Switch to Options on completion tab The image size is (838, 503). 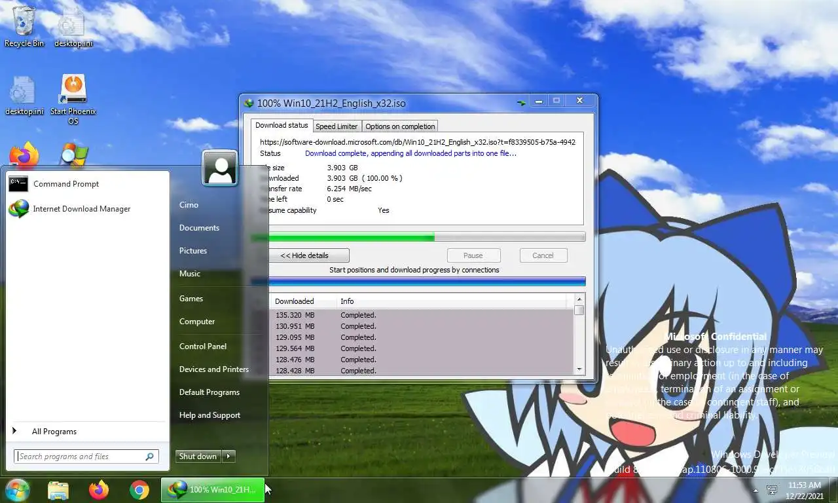(400, 126)
